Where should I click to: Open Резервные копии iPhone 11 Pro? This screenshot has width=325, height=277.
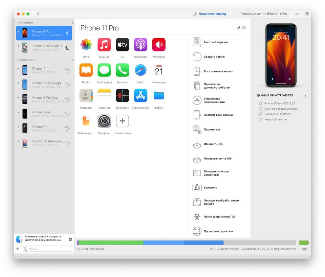[x=261, y=14]
